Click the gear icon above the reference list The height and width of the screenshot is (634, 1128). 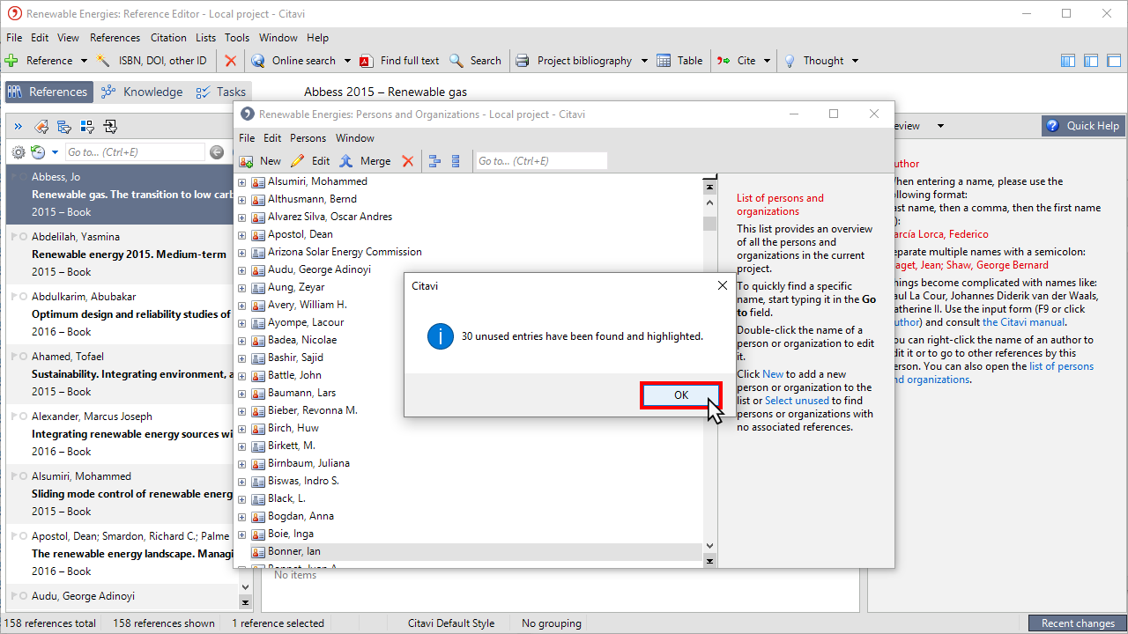(x=18, y=152)
